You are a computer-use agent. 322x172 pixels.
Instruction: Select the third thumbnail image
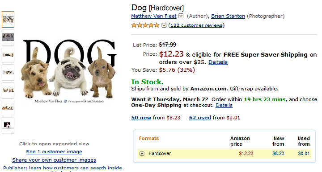(8, 55)
